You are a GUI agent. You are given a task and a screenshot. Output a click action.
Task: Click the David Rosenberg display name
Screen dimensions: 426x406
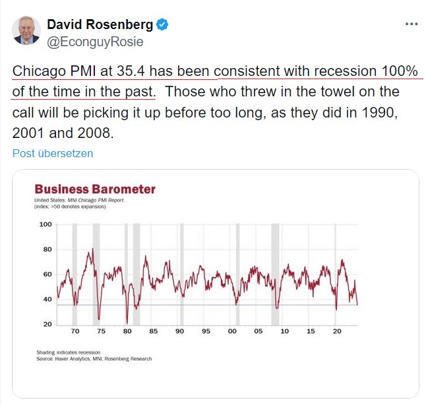[100, 25]
